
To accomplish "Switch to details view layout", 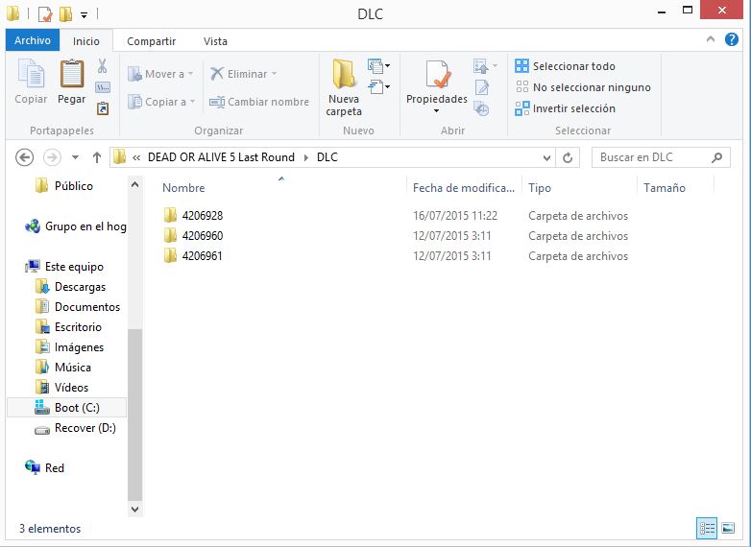I will point(707,528).
